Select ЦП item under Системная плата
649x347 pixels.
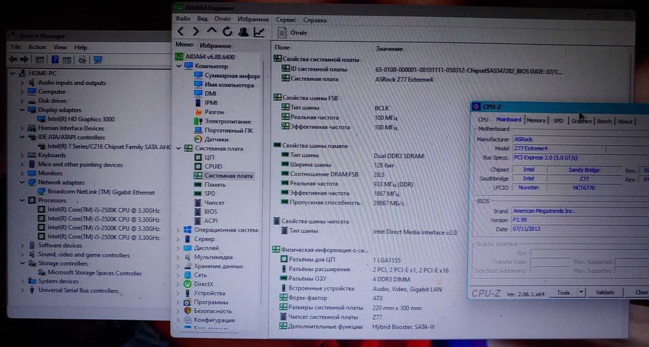pos(204,158)
